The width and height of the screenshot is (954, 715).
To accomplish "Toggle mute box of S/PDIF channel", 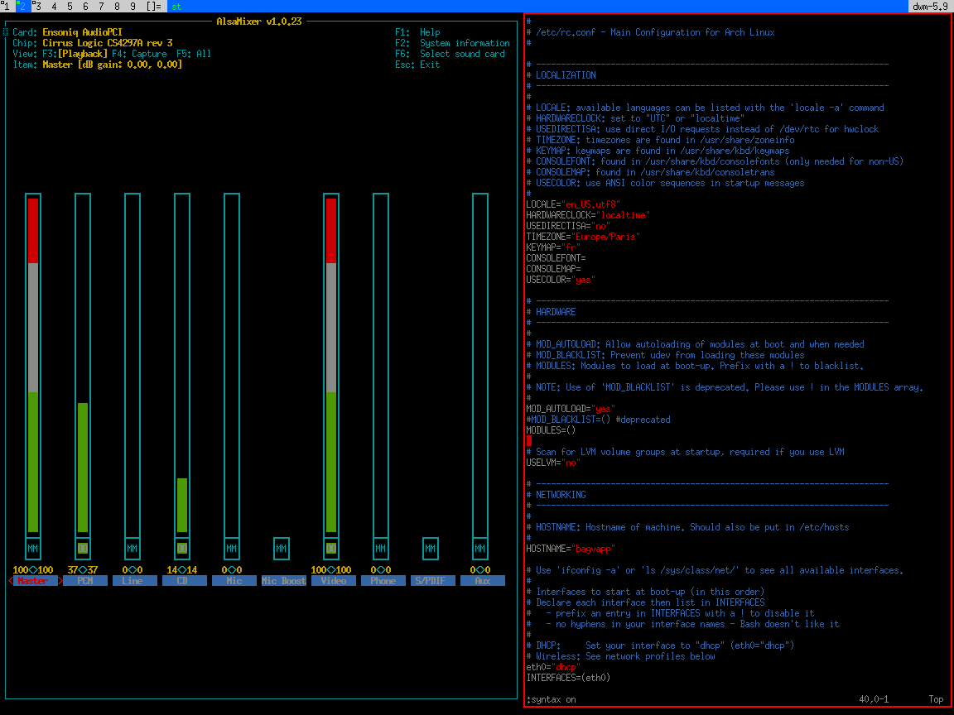I will pos(430,548).
